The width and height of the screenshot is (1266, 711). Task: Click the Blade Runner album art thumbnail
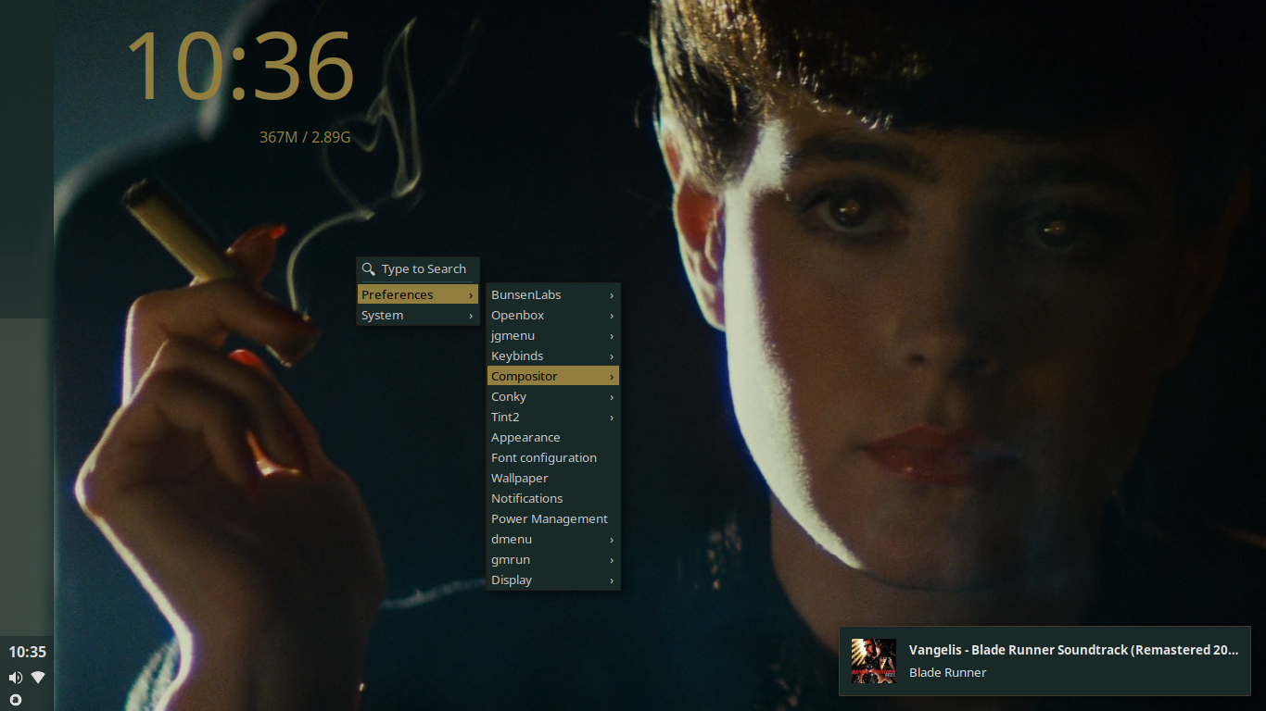[874, 661]
